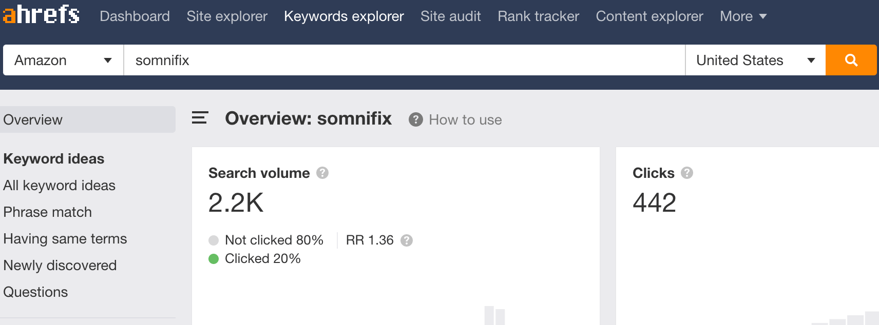Go to the Dashboard
The height and width of the screenshot is (325, 879).
135,16
